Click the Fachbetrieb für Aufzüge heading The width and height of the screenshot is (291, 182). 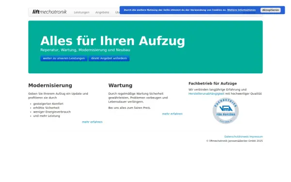(213, 83)
